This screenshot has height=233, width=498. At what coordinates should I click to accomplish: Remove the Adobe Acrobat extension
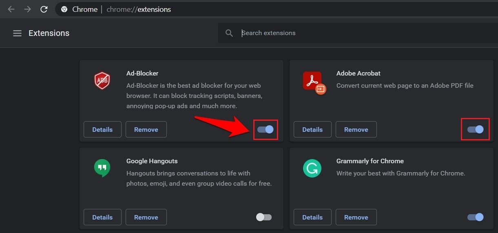[x=356, y=129]
